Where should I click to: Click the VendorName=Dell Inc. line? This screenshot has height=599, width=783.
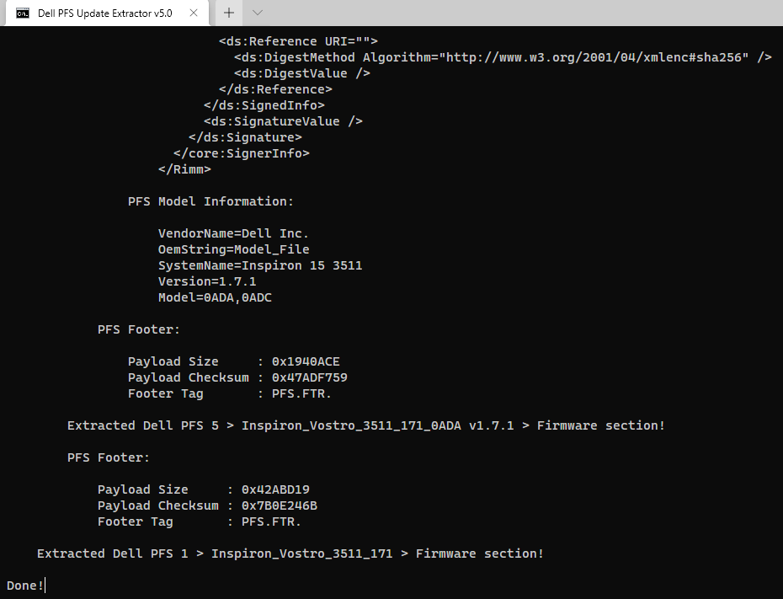pos(233,233)
